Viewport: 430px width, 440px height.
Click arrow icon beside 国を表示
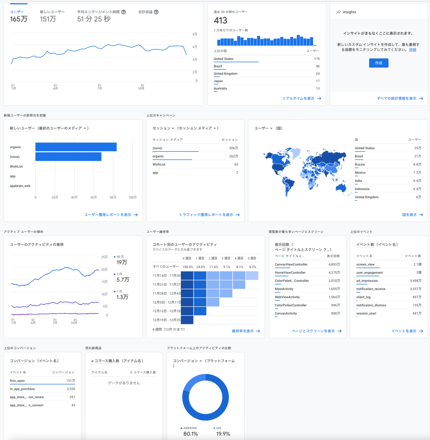(421, 215)
